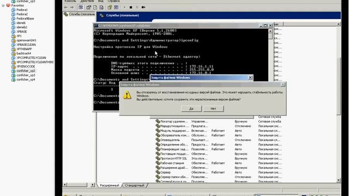Pause the service with pause icon
Screen dimensions: 349x196
pyautogui.click(x=137, y=7)
